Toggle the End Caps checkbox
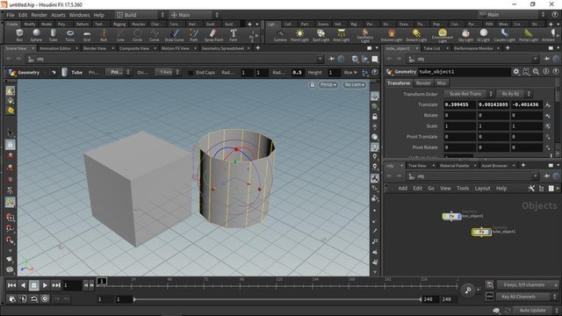This screenshot has height=316, width=562. pos(191,72)
